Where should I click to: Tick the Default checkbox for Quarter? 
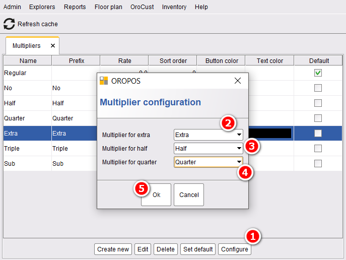tap(318, 118)
